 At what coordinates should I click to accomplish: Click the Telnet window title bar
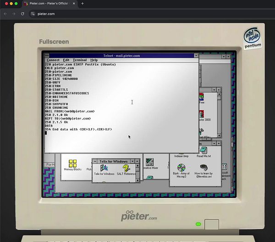point(121,56)
